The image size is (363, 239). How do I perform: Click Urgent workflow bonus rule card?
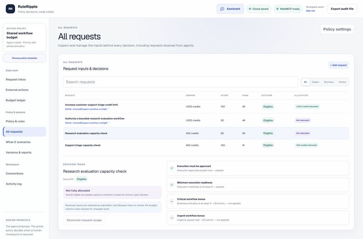[x=258, y=218]
